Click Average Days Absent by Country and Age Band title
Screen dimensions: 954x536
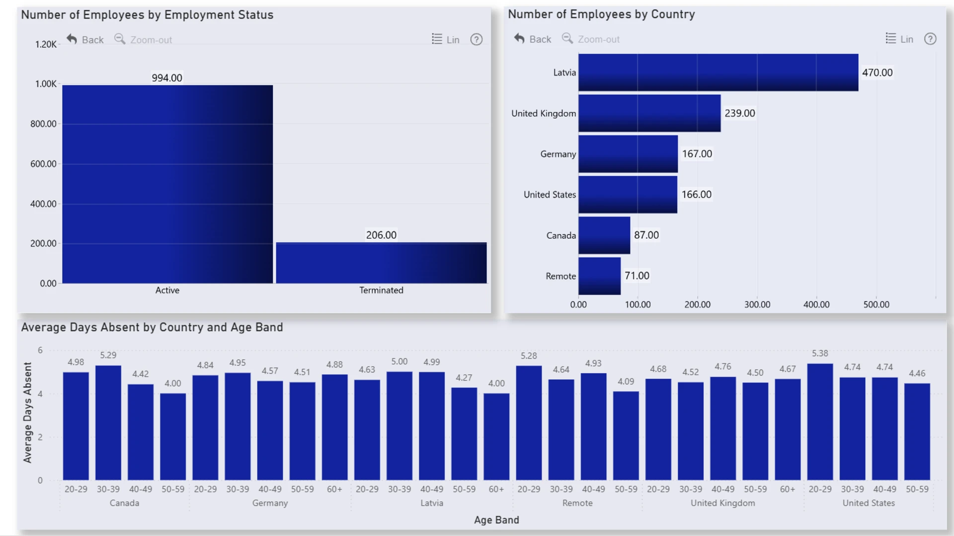click(x=152, y=328)
